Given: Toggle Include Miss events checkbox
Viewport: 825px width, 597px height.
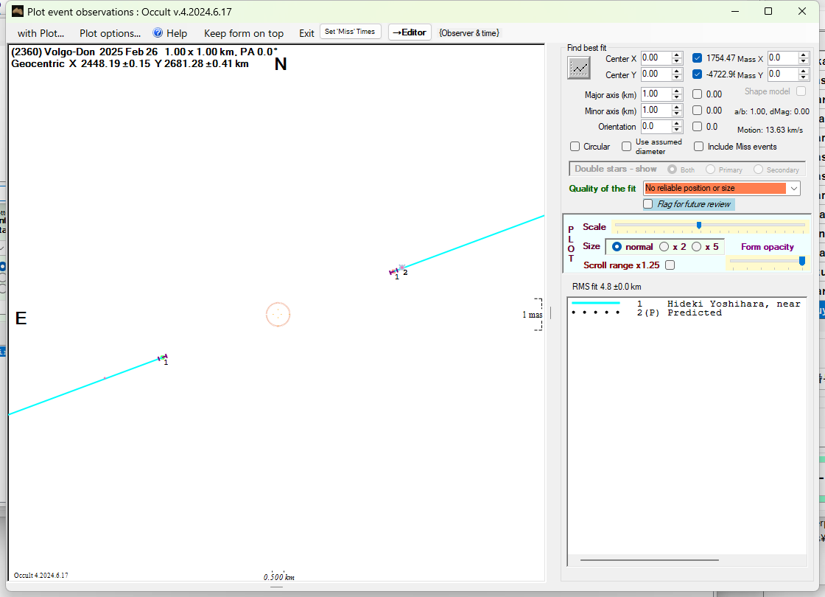Looking at the screenshot, I should pos(699,147).
